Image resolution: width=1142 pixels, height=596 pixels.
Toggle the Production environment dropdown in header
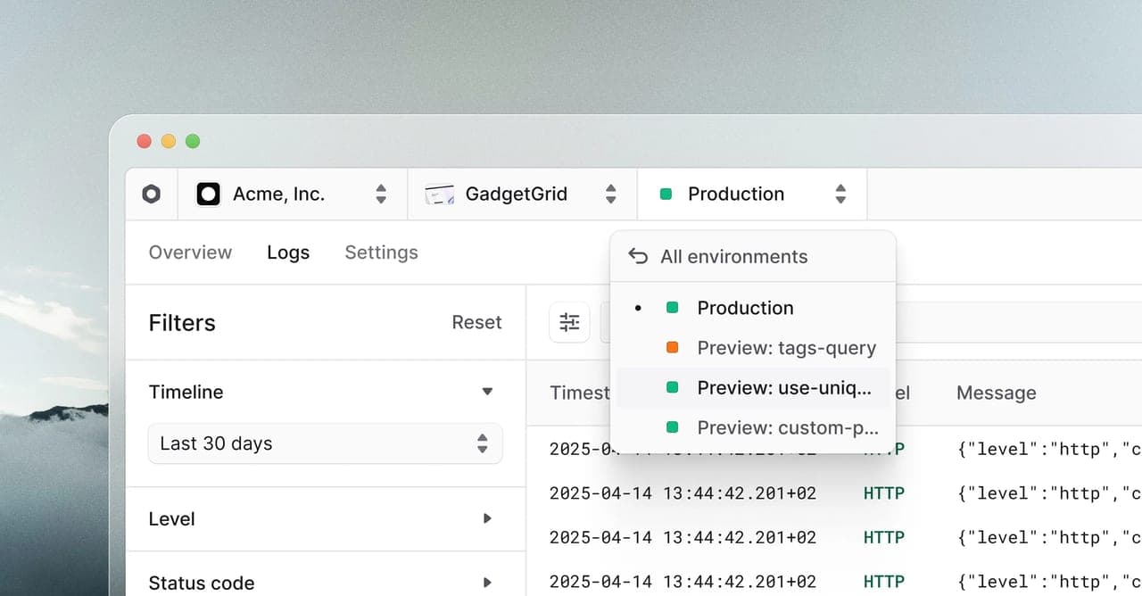click(752, 194)
